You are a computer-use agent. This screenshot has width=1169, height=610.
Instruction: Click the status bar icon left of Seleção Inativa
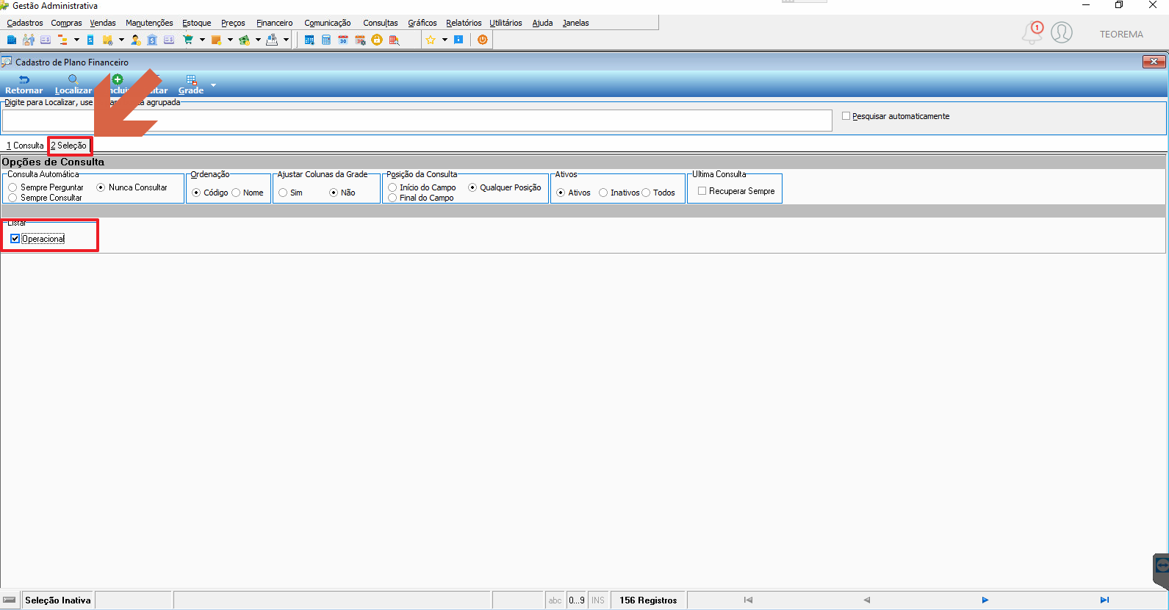10,600
